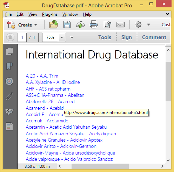Open 'ASS+C 1A-Pharma - Abelitan' link
This screenshot has height=172, width=174.
click(x=55, y=95)
